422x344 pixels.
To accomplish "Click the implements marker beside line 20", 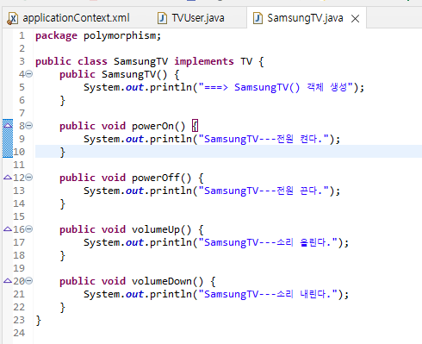I will coord(8,280).
